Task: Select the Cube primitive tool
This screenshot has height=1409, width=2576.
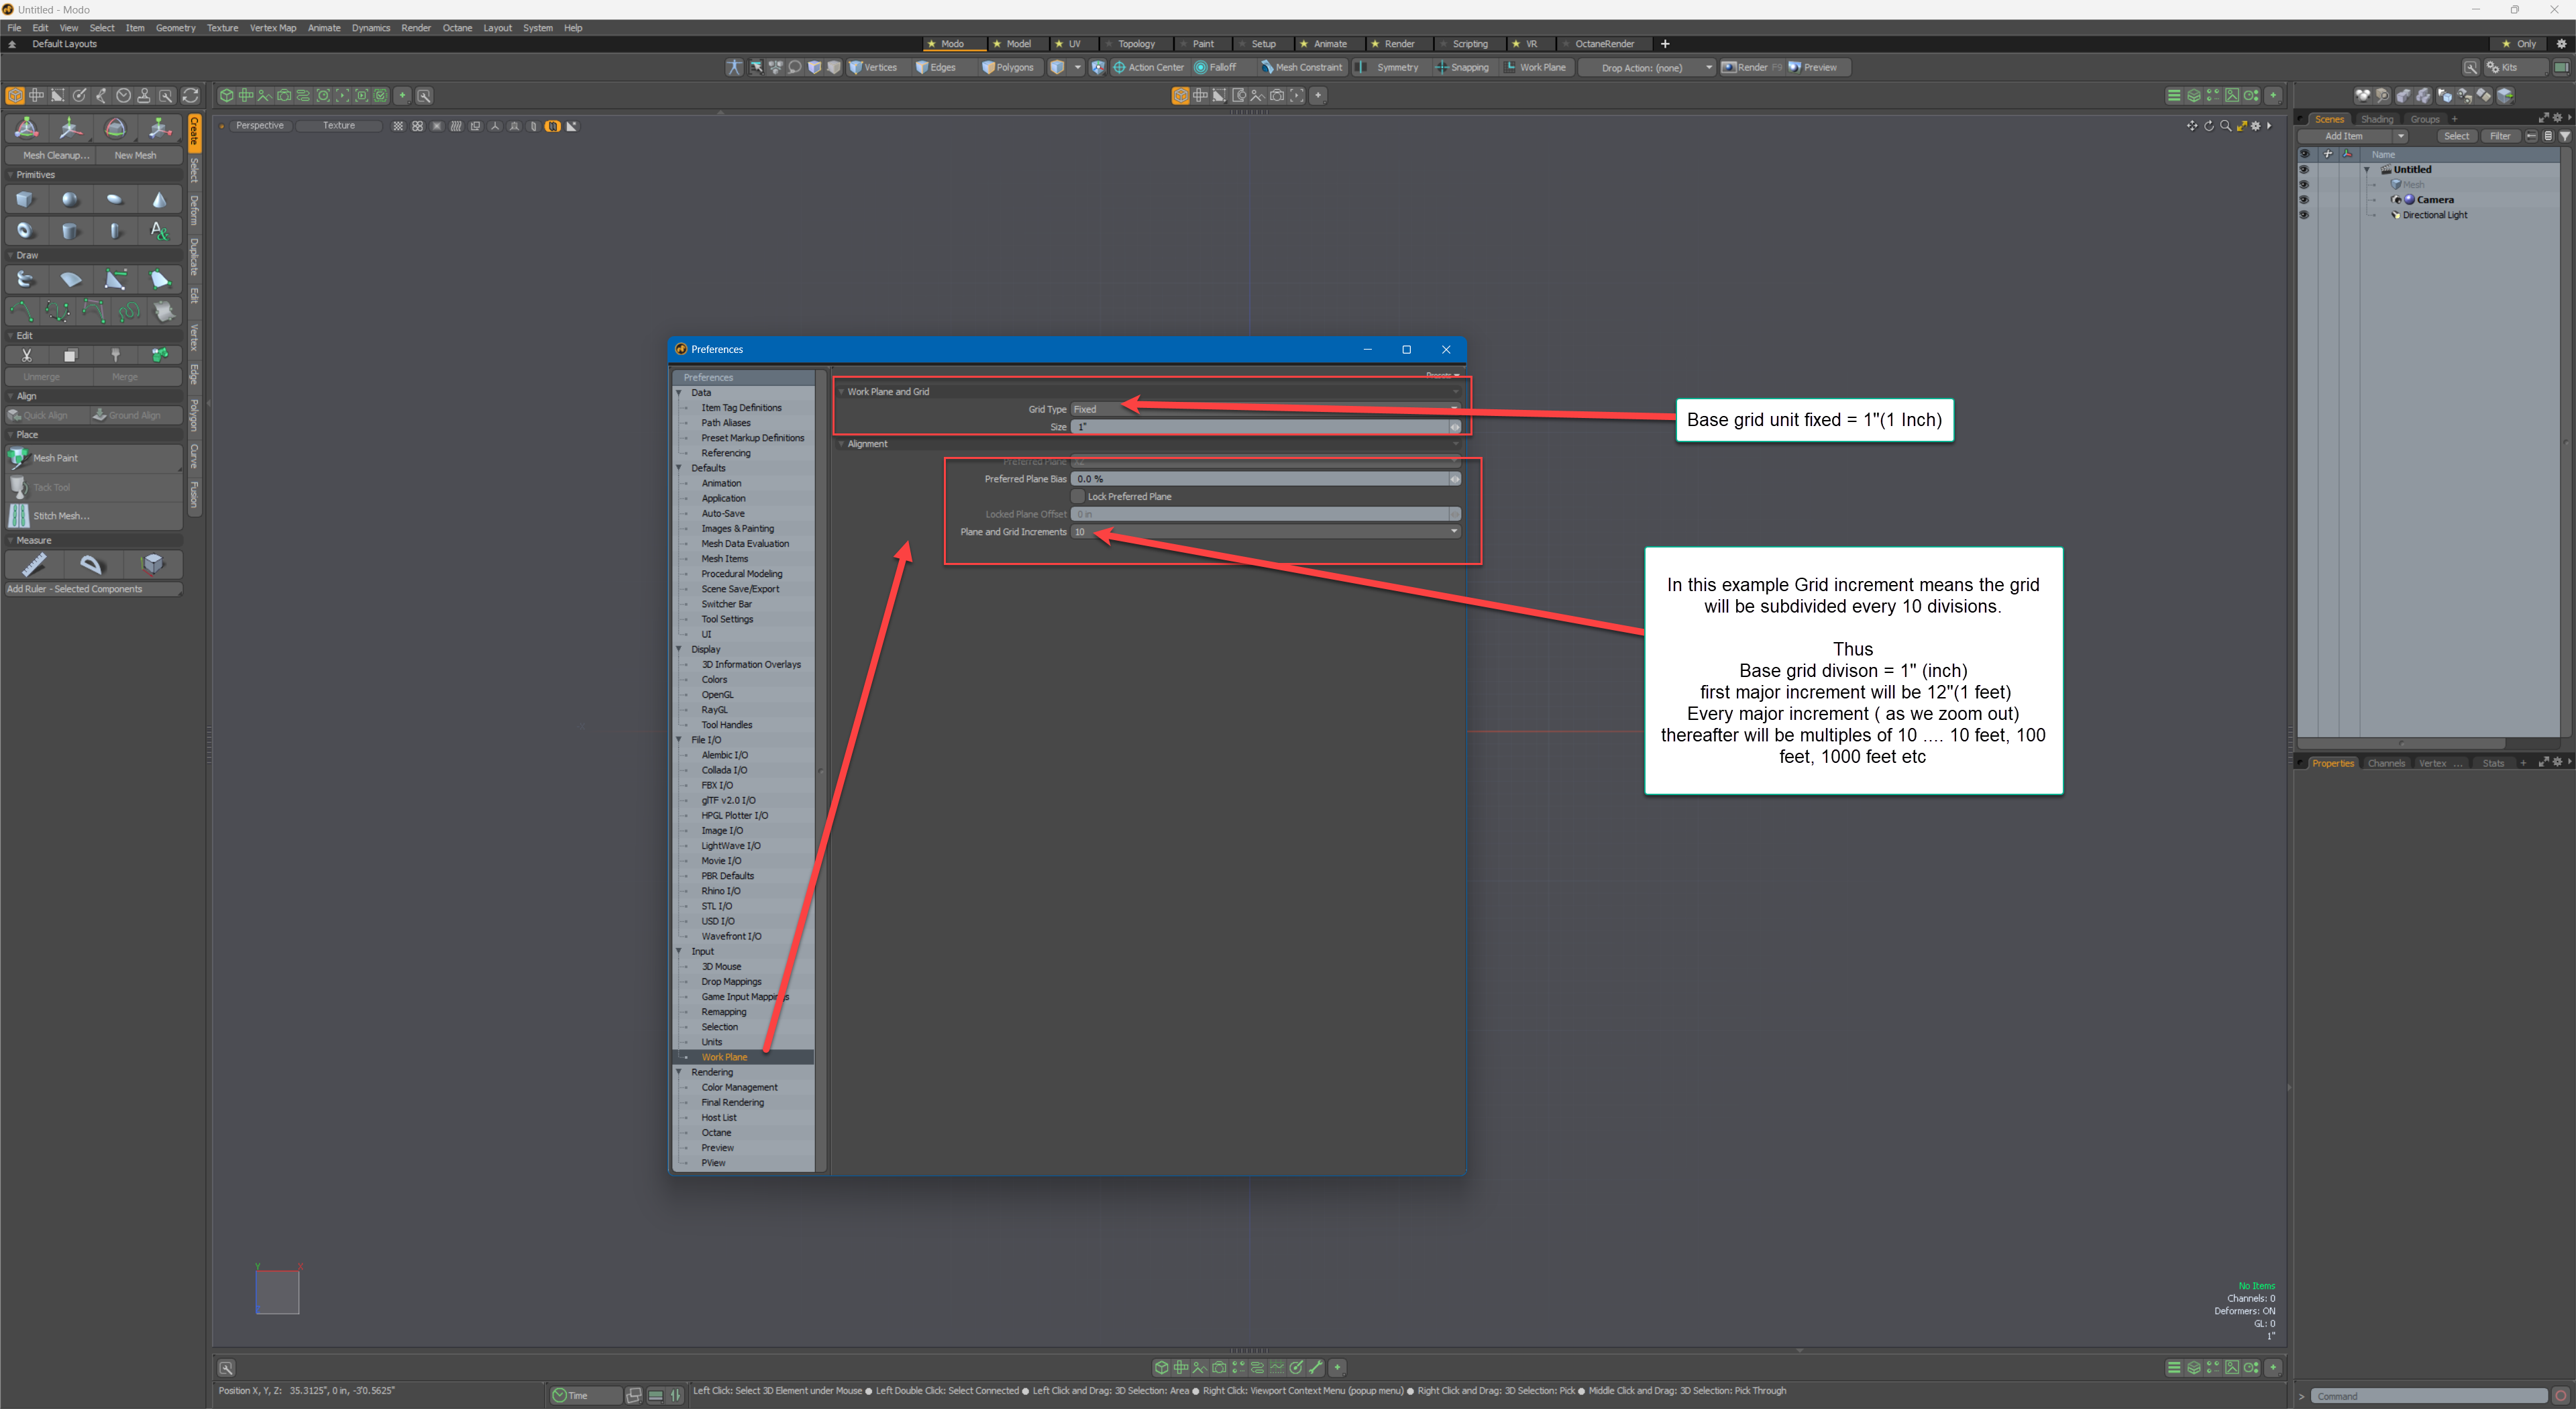Action: click(24, 200)
